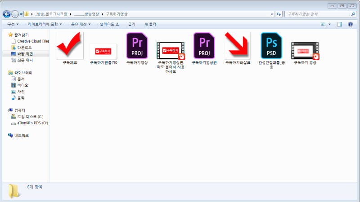The image size is (360, 202).
Task: Click _방송_블로그시크릿 in the address path
Action: [x=51, y=14]
